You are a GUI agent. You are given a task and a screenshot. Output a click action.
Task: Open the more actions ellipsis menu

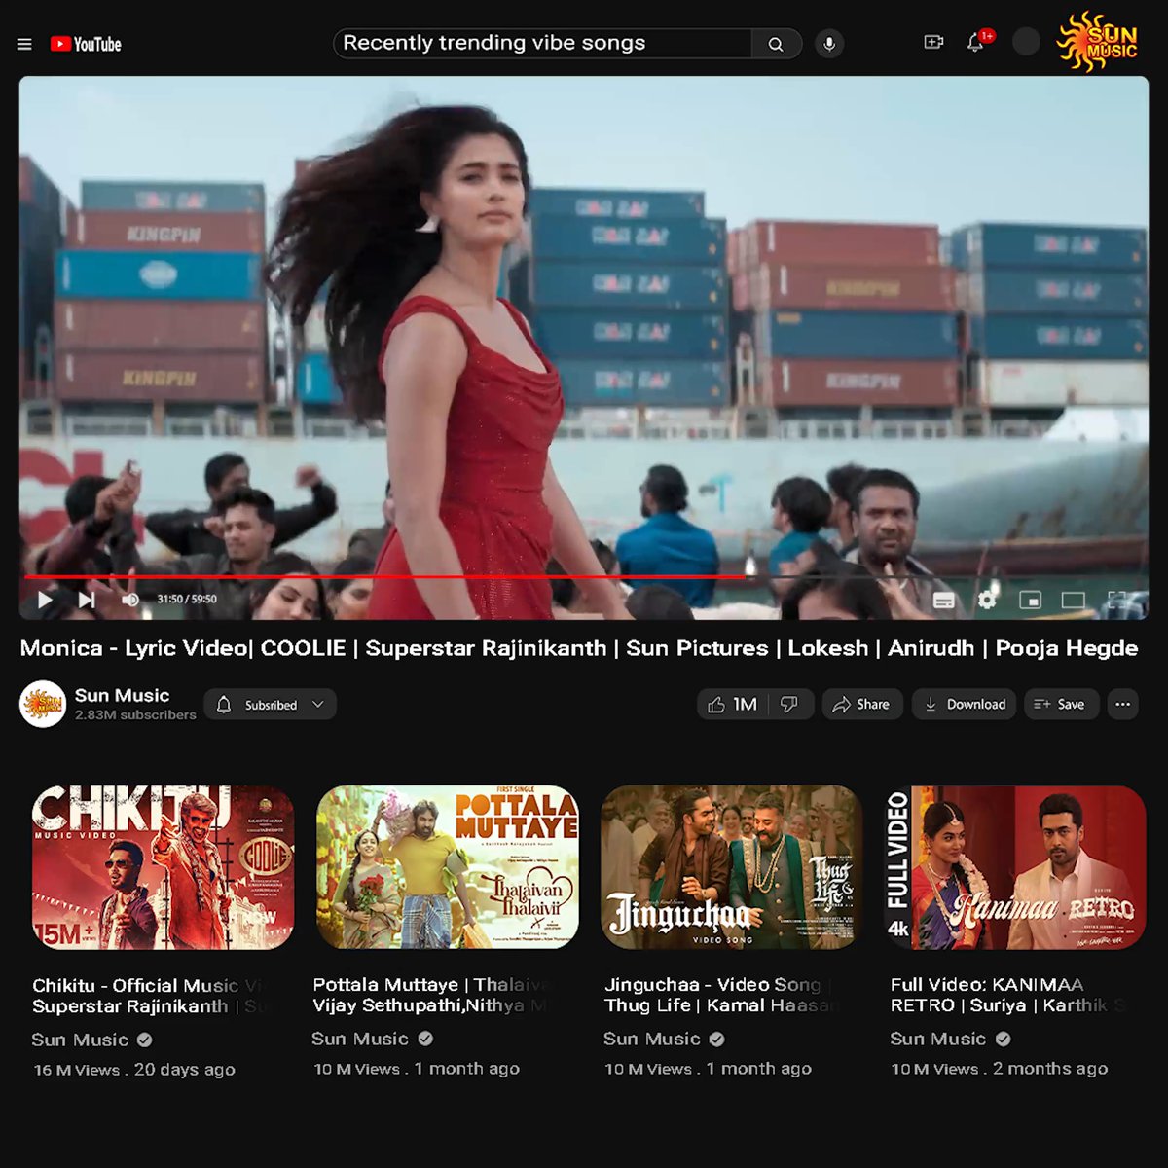click(x=1122, y=704)
